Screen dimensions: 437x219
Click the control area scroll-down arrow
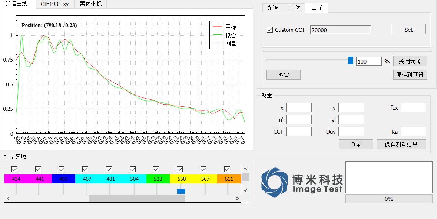[245, 190]
